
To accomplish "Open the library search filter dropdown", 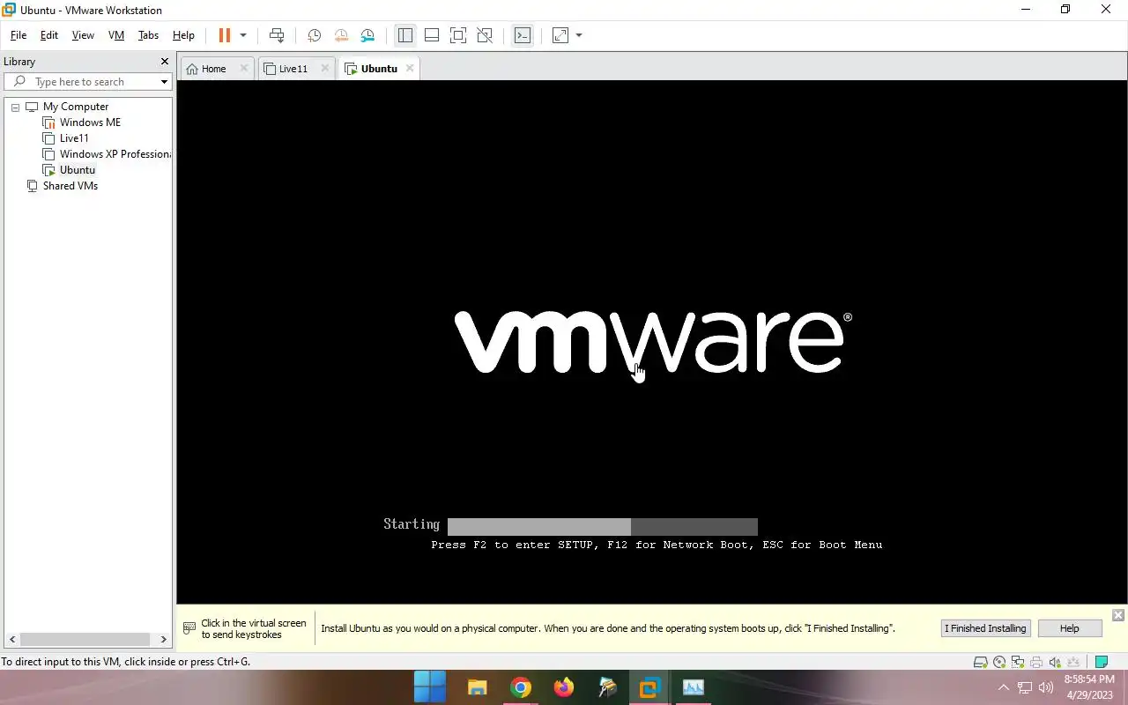I will 164,82.
